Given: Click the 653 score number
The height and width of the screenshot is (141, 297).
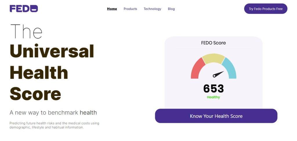Looking at the screenshot, I should (213, 88).
